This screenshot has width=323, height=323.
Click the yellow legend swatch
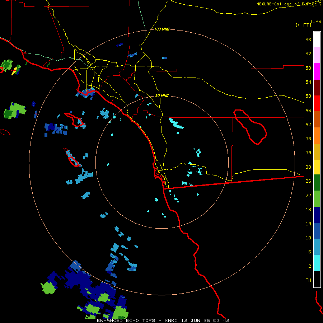pyautogui.click(x=317, y=167)
